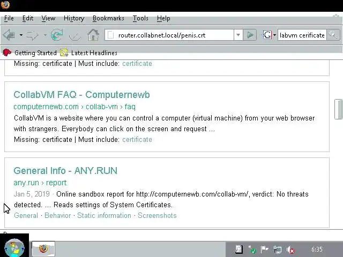Click certificate link under CollabVM FAQ result

pyautogui.click(x=137, y=139)
